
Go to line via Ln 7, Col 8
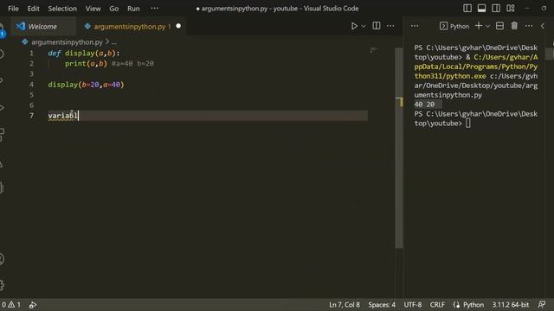pyautogui.click(x=345, y=305)
